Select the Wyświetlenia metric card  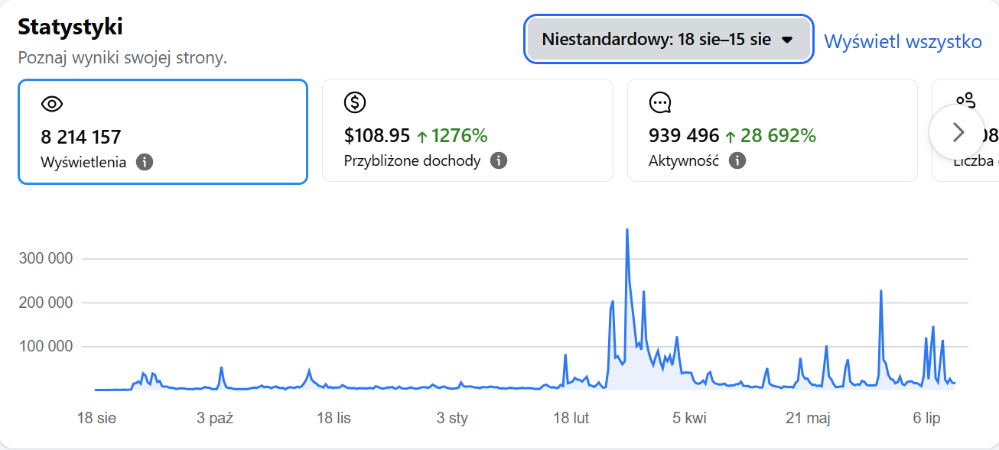pos(163,131)
